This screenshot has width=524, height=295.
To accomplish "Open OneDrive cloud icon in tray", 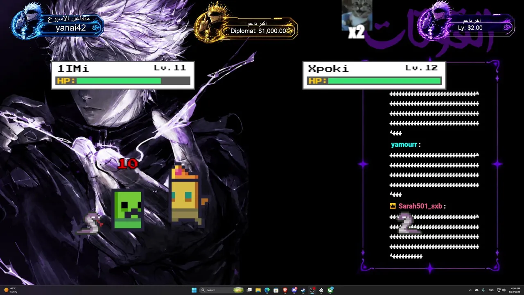I will point(477,290).
